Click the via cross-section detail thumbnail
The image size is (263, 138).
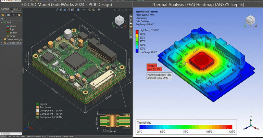[x=115, y=121]
